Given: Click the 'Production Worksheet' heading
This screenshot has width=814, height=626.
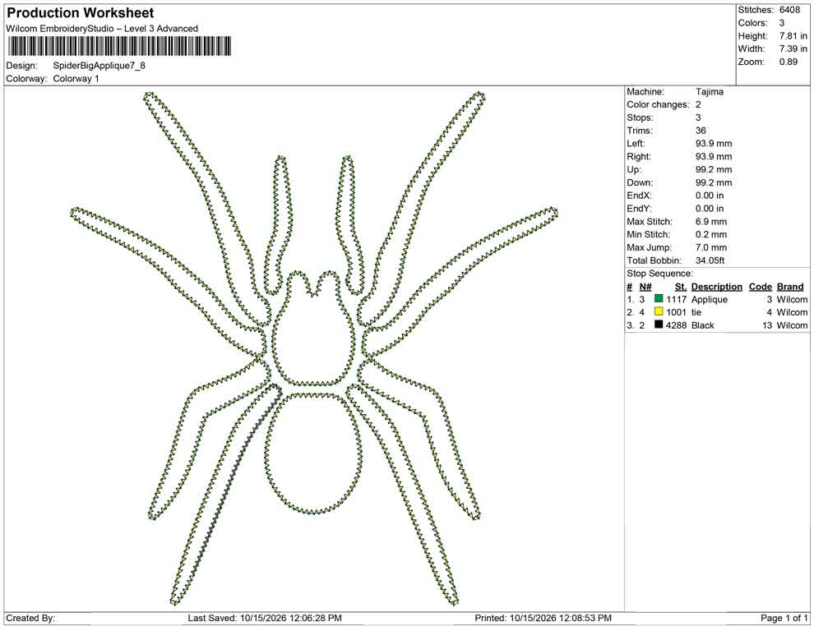Looking at the screenshot, I should click(x=81, y=13).
